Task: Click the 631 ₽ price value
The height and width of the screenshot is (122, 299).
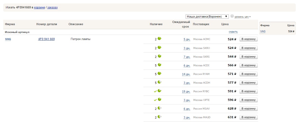Action: pos(232,117)
